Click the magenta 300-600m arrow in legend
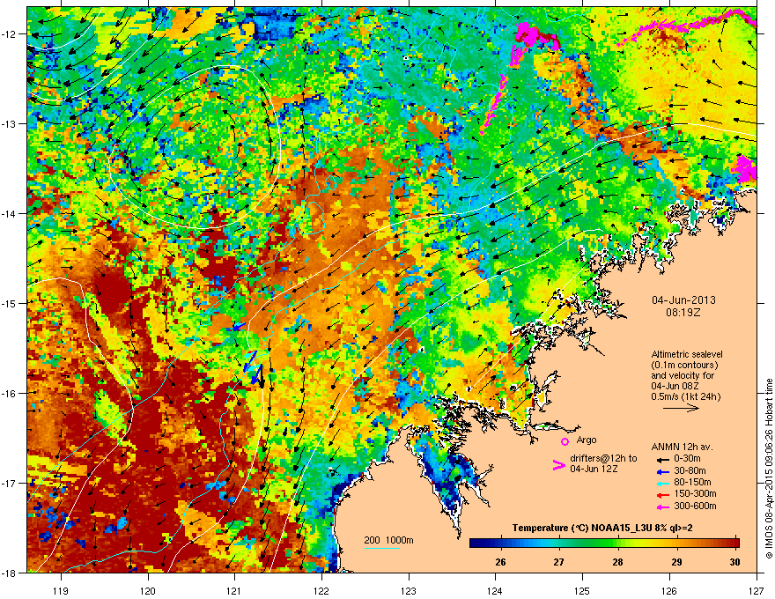This screenshot has height=599, width=775. tap(662, 507)
